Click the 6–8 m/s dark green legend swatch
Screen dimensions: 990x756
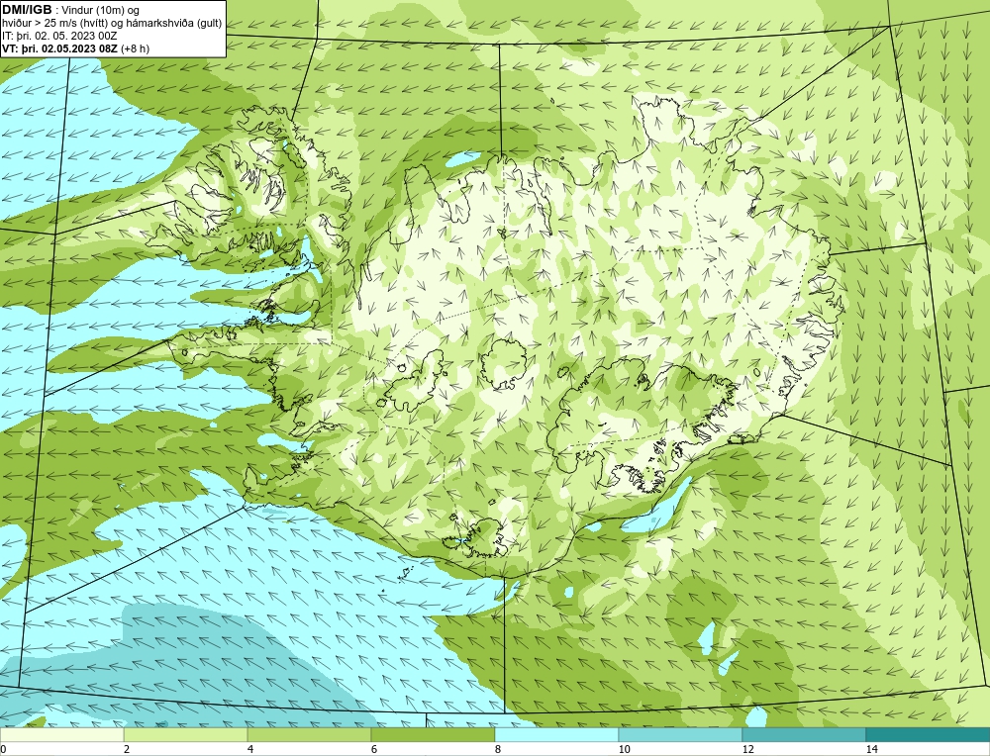[434, 734]
